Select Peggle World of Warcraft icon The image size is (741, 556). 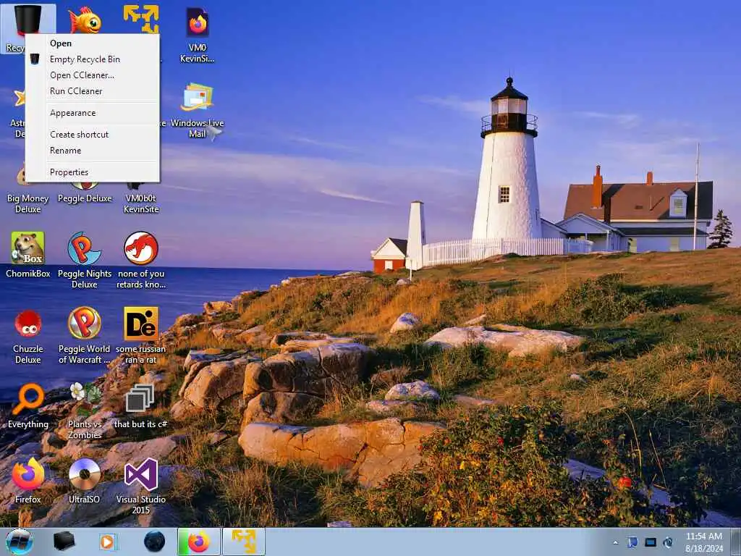tap(85, 335)
